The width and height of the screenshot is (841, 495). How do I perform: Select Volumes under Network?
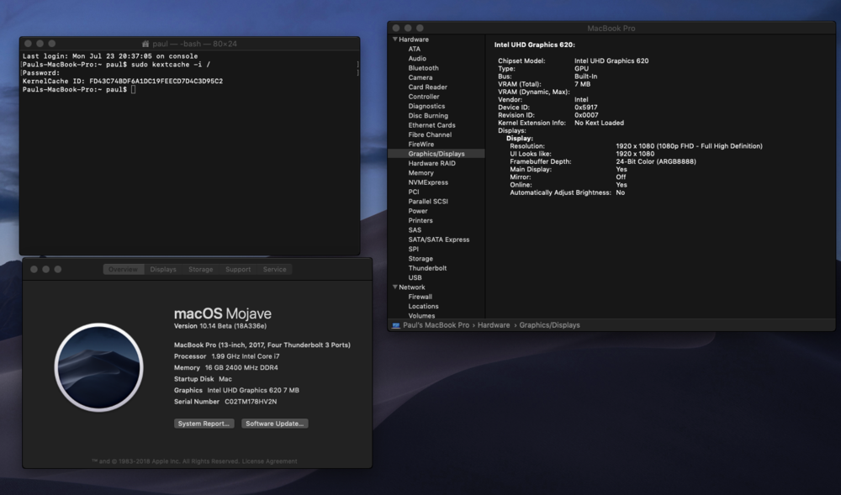(x=421, y=316)
